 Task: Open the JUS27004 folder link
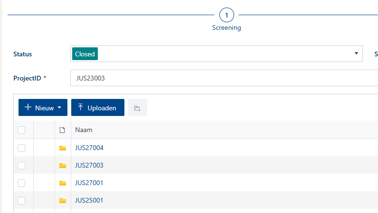coord(89,148)
